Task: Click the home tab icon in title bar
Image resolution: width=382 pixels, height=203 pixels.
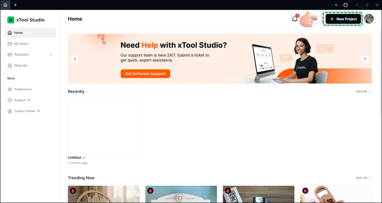Action: coord(5,5)
